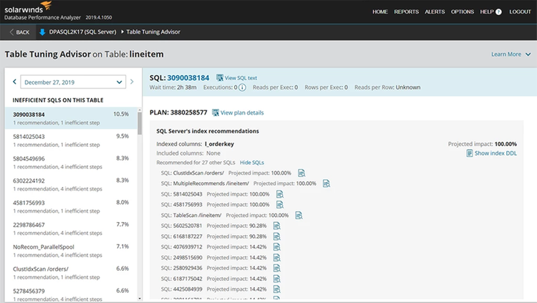The height and width of the screenshot is (303, 537).
Task: Select SQL 3090038184 in inefficient list
Action: [x=71, y=118]
